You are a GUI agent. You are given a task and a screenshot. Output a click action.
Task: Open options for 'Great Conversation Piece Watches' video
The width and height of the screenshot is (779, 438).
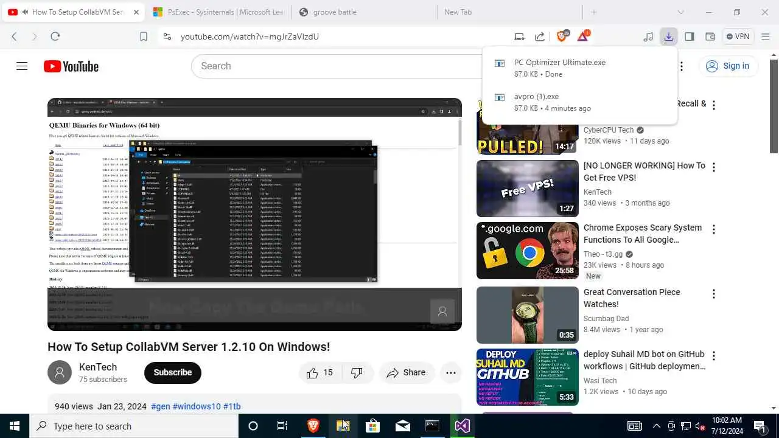click(714, 294)
